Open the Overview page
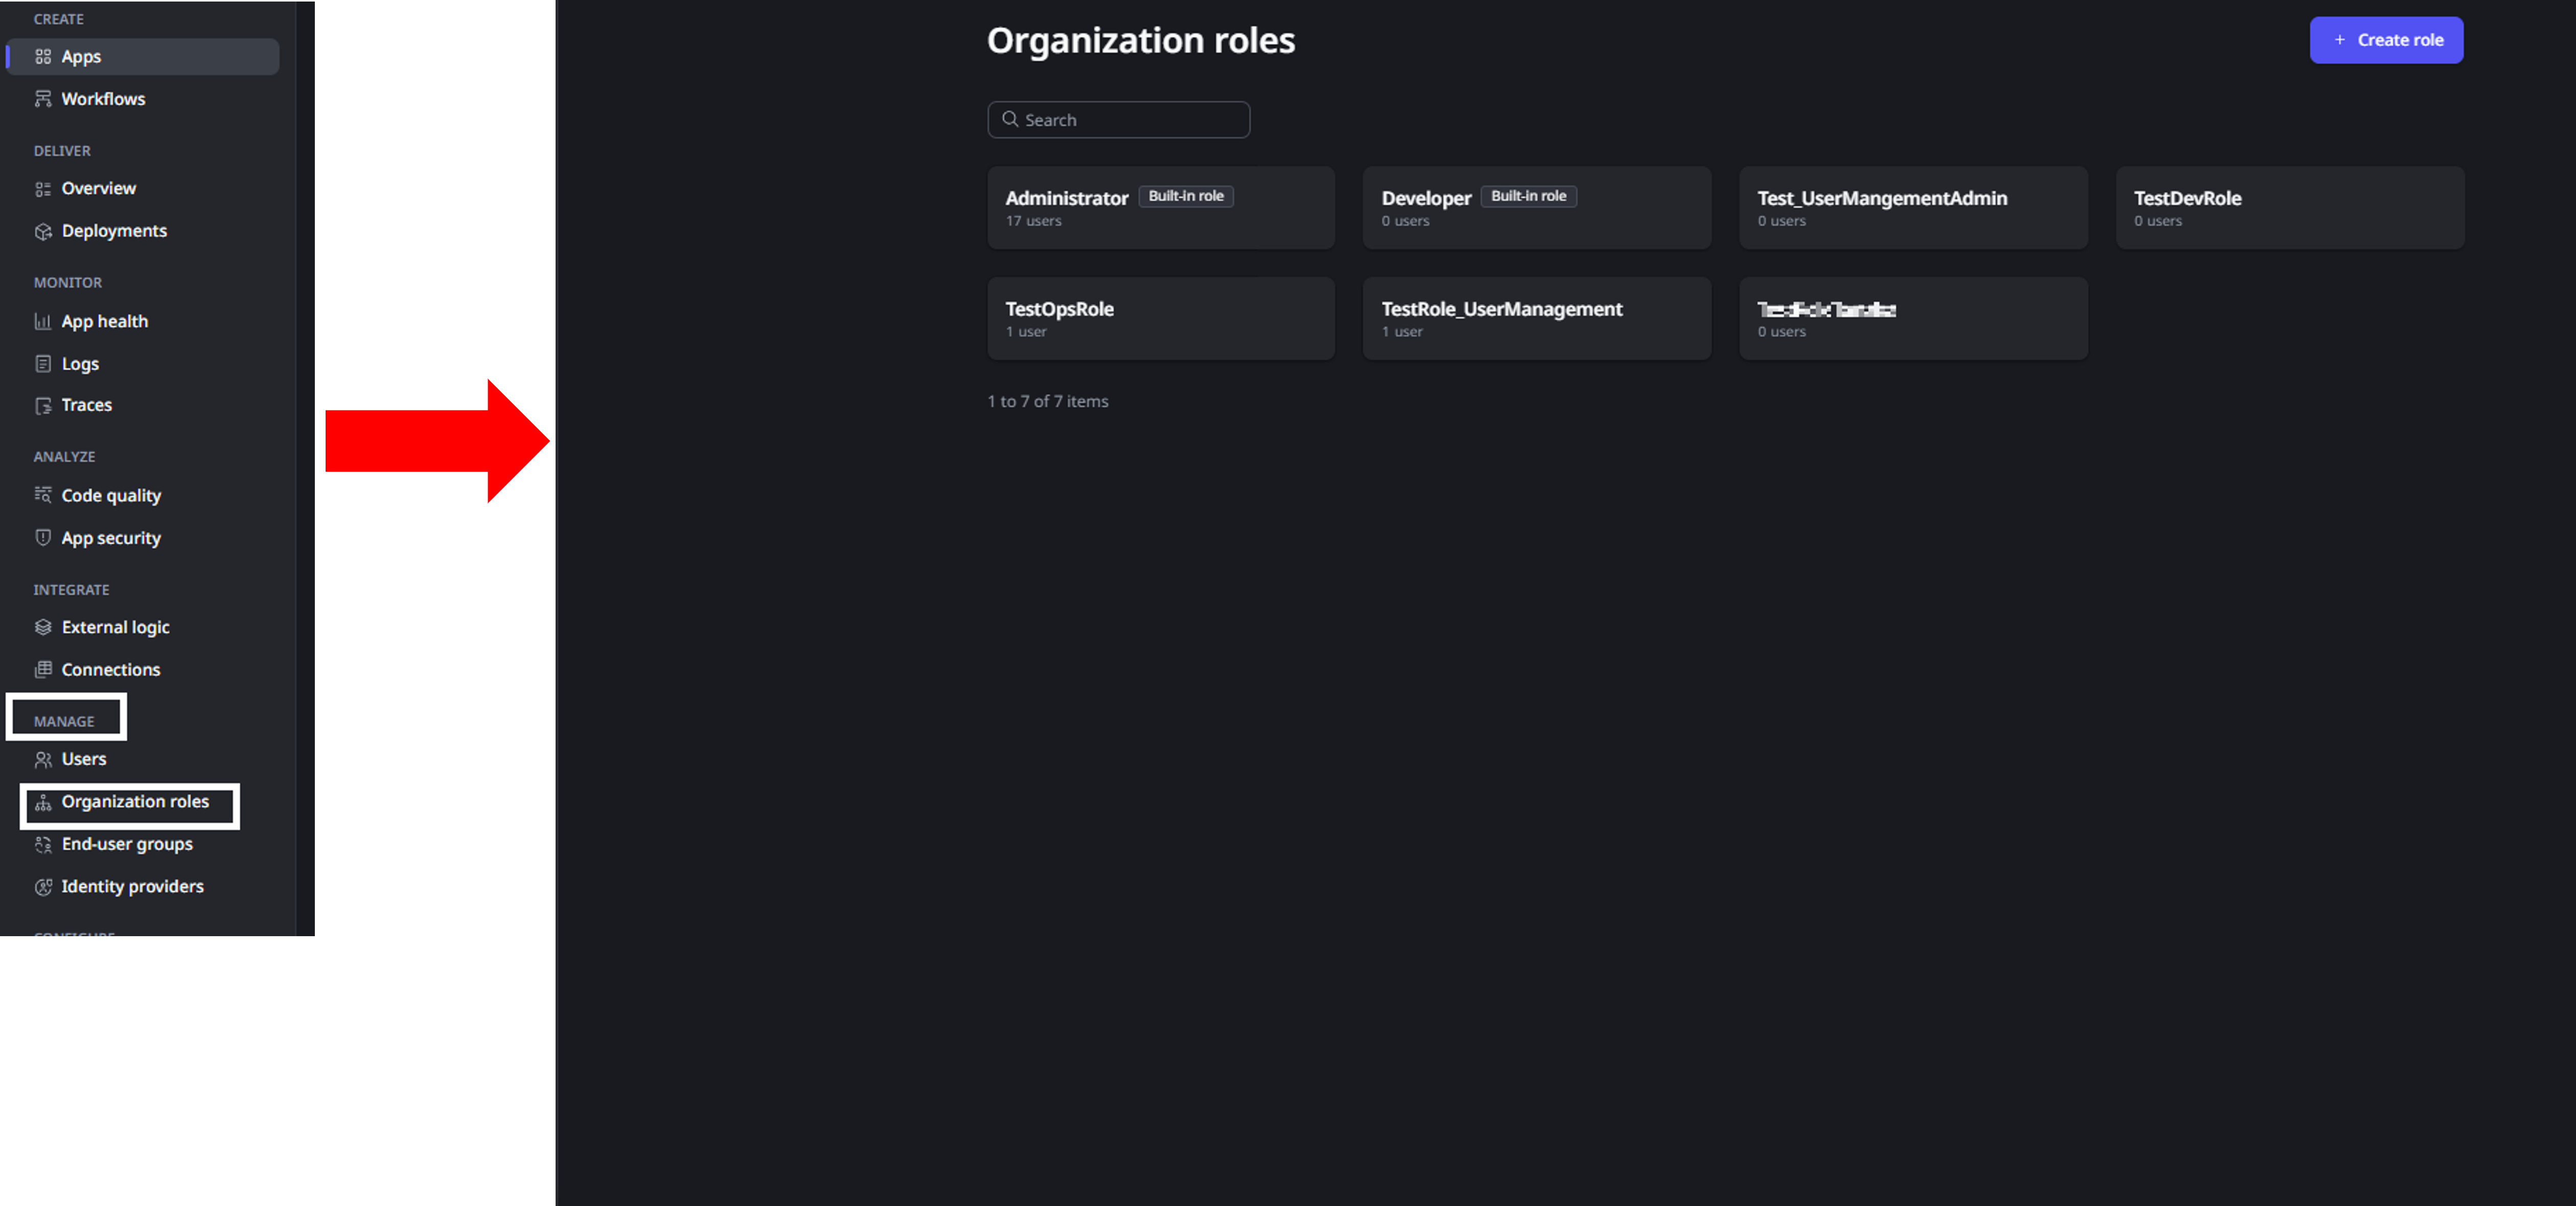The image size is (2576, 1206). [x=98, y=188]
